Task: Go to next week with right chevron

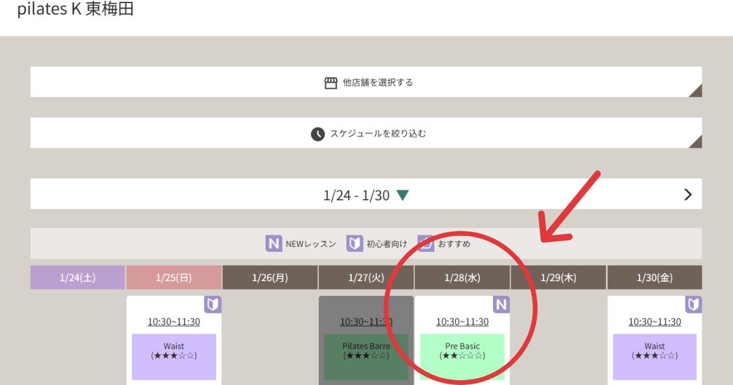Action: pyautogui.click(x=688, y=195)
